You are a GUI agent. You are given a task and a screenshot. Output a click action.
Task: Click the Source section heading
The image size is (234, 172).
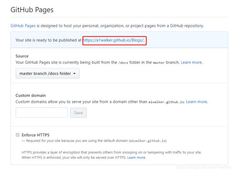pyautogui.click(x=22, y=56)
